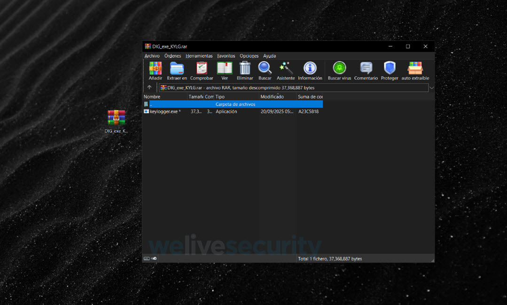Open the Buscar magnifier tool

(x=265, y=69)
